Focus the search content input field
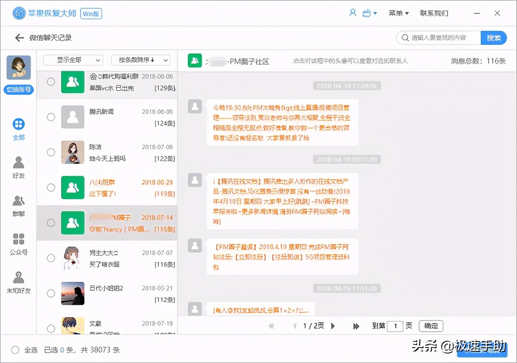 pyautogui.click(x=442, y=38)
